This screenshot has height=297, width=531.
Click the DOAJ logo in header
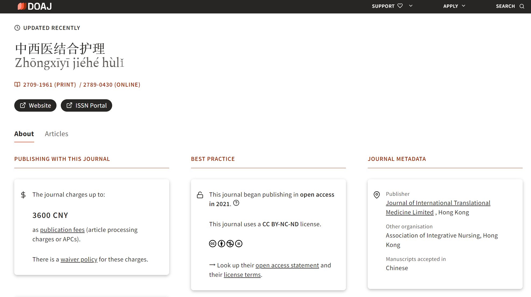pyautogui.click(x=35, y=6)
